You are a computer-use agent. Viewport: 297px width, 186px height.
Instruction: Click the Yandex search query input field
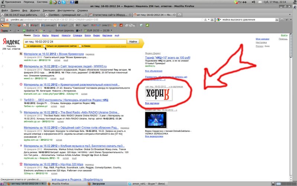(75, 42)
